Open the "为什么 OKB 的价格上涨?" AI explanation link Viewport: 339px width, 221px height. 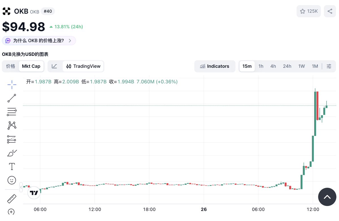[x=39, y=41]
